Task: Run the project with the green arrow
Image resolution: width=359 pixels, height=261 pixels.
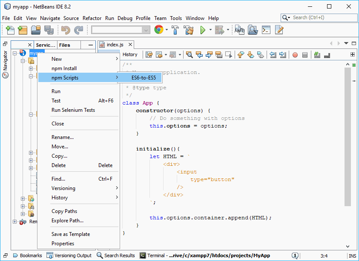Action: (203, 30)
